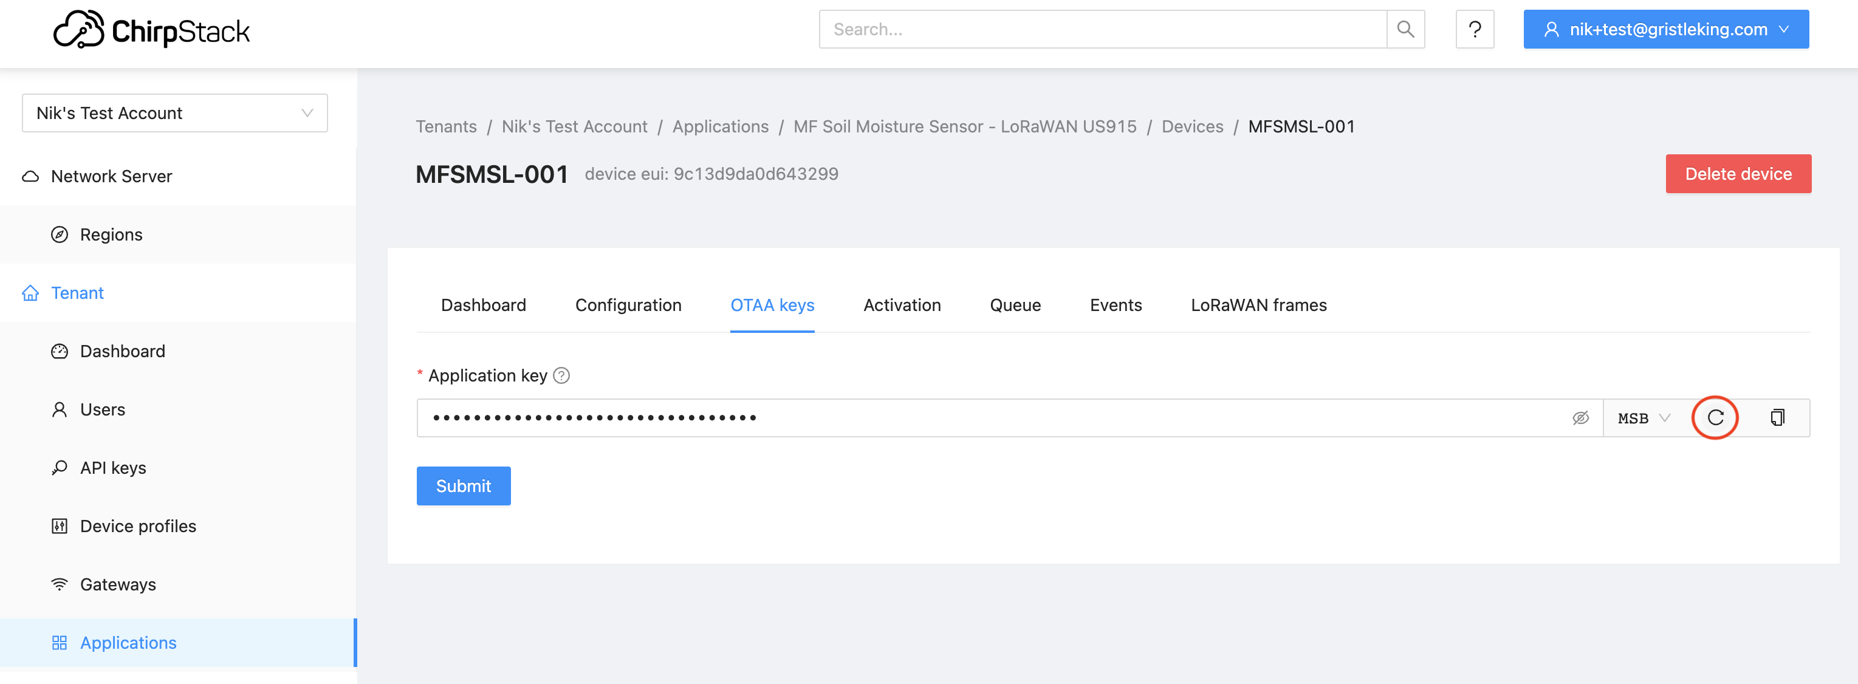Open the Activation tab
The image size is (1858, 684).
click(902, 306)
